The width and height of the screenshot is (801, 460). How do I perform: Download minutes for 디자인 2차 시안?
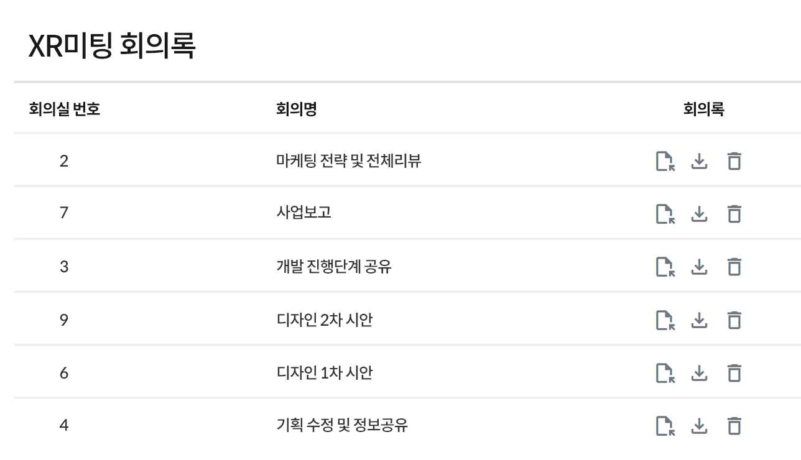point(700,320)
